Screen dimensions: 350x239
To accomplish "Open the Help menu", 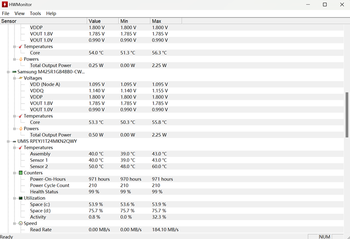I will click(x=51, y=14).
